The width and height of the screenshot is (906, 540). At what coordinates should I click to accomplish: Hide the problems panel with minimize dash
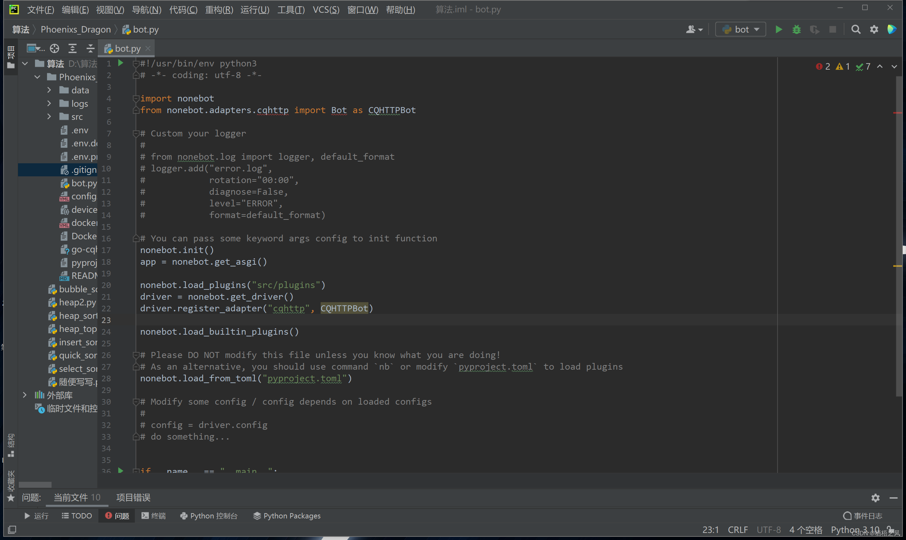(893, 498)
